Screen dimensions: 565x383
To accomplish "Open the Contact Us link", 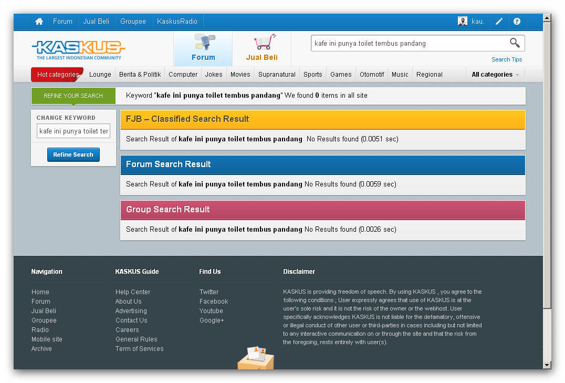I will [x=131, y=320].
